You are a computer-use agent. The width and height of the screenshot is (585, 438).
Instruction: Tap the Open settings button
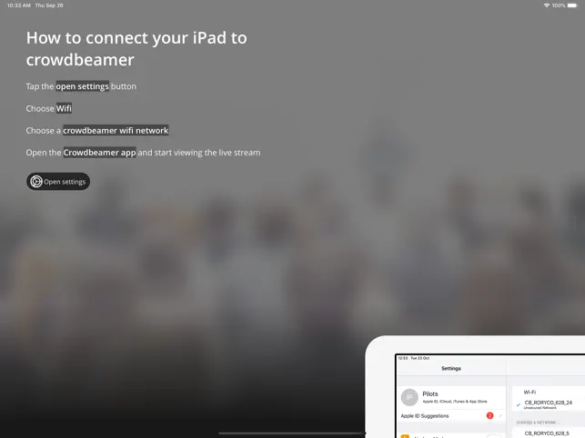[x=58, y=182]
